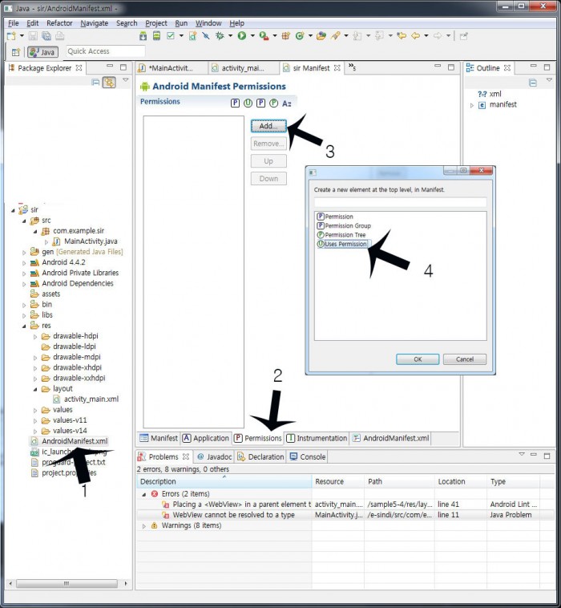The height and width of the screenshot is (608, 561).
Task: Collapse the res folder in Package Explorer
Action: (24, 326)
